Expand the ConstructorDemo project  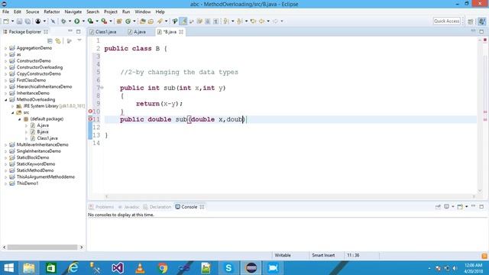5,61
